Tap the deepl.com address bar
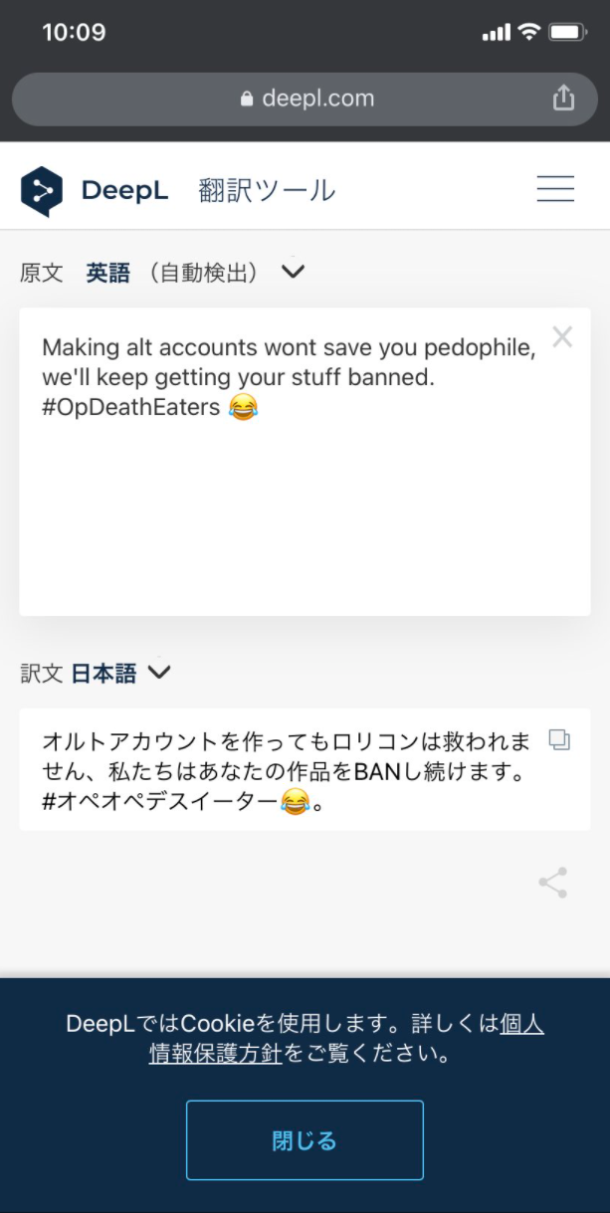The image size is (610, 1213). pos(305,99)
